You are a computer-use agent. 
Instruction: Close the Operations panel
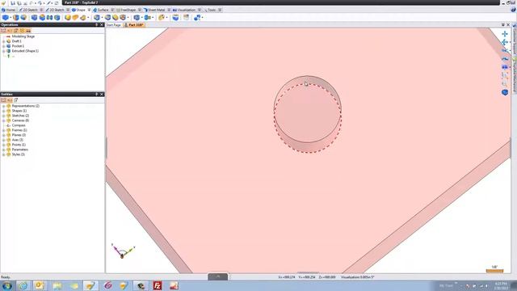pyautogui.click(x=102, y=25)
